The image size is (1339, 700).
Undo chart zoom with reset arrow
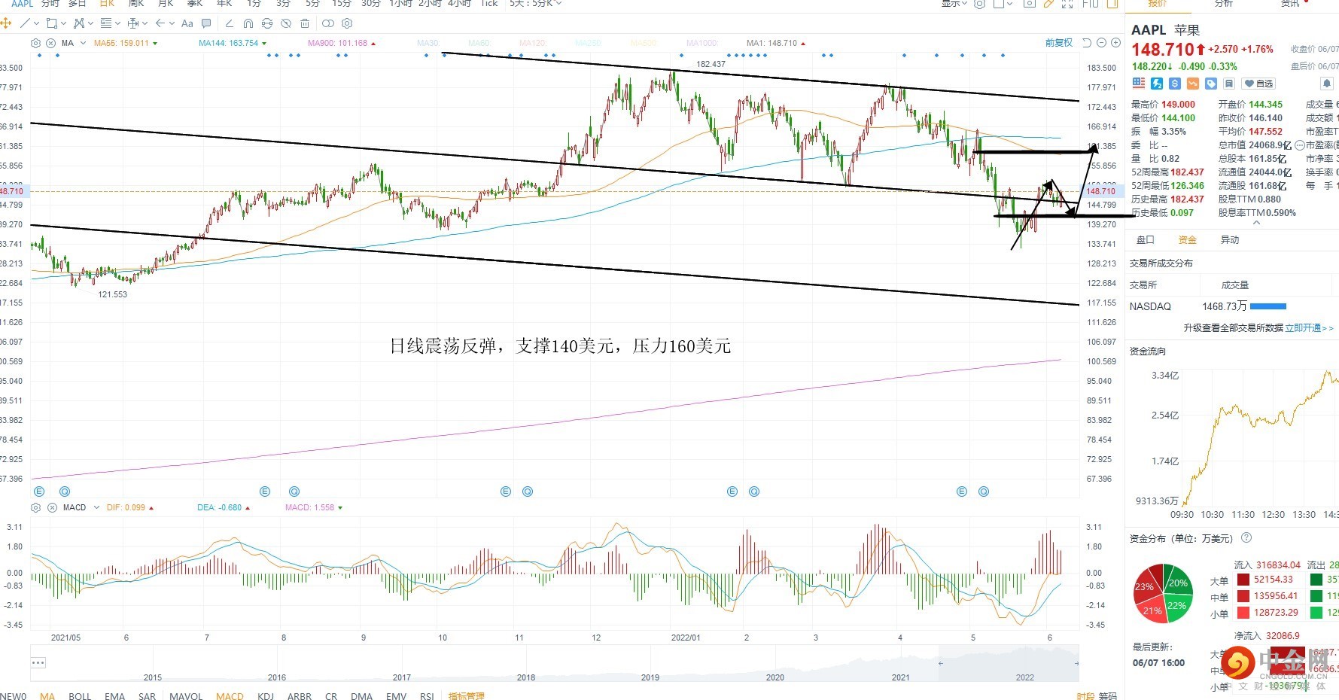pos(1087,43)
